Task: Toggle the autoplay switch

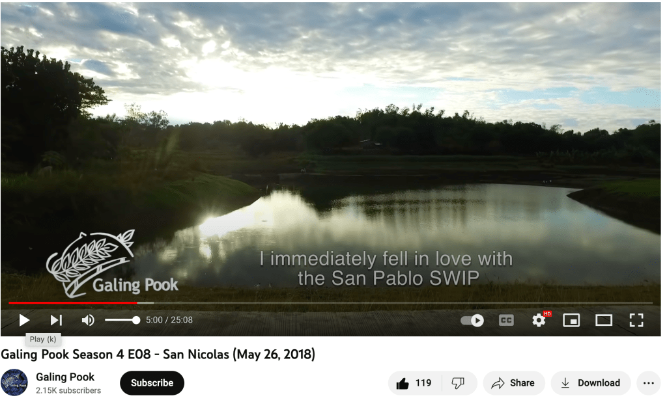Action: click(472, 320)
